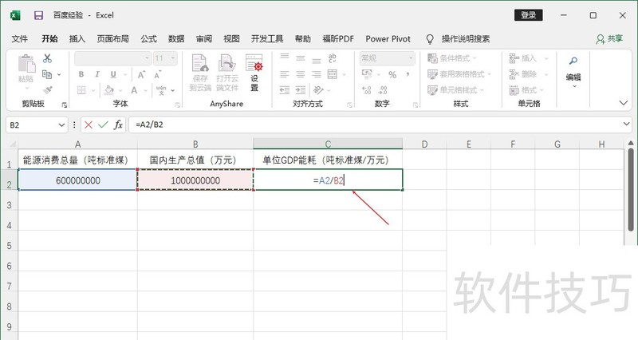Click the phonetic guide wén icon
The height and width of the screenshot is (340, 638).
pyautogui.click(x=161, y=90)
